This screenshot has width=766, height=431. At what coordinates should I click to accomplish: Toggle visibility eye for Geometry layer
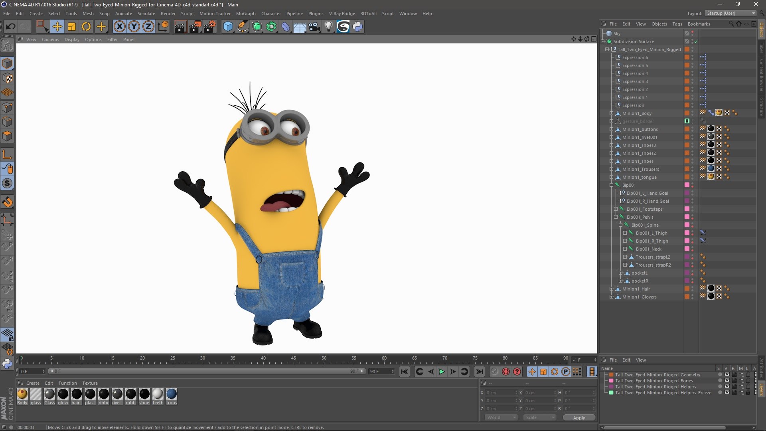[x=727, y=375]
